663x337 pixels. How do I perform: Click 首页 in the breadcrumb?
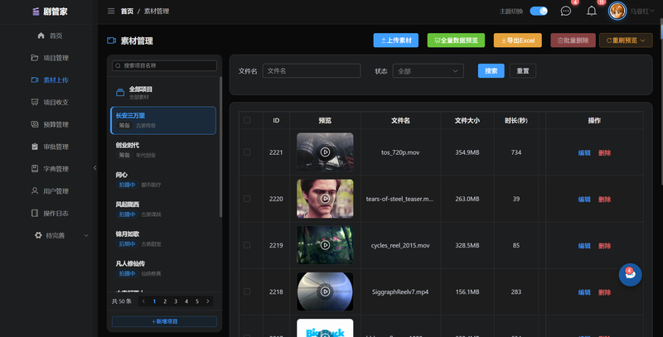[127, 12]
